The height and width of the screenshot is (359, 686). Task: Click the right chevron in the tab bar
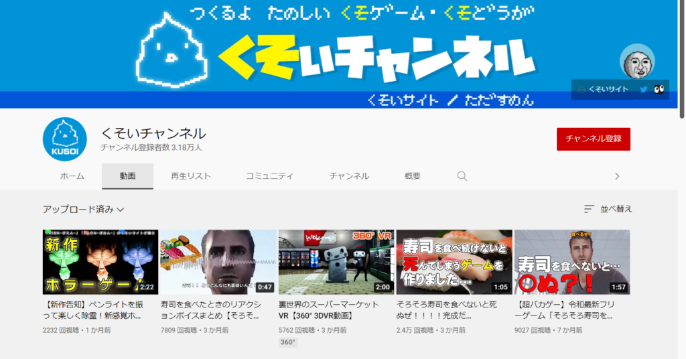(617, 176)
